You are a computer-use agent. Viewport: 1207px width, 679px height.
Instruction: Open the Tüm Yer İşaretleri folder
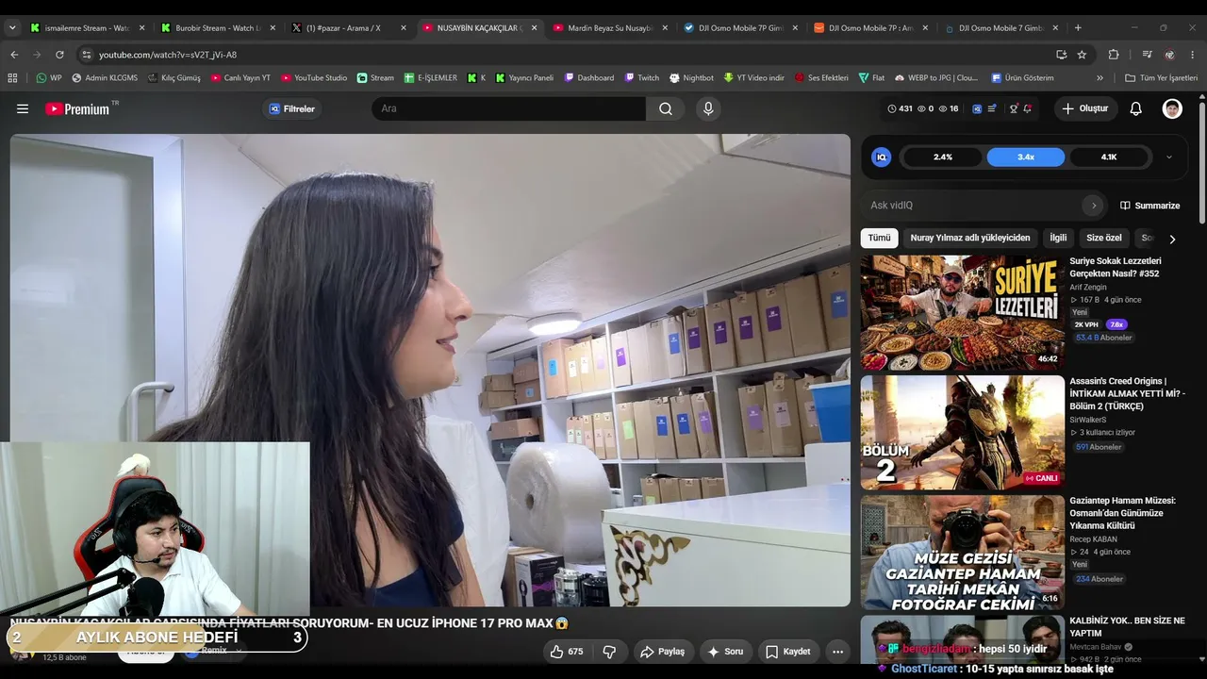(1161, 78)
